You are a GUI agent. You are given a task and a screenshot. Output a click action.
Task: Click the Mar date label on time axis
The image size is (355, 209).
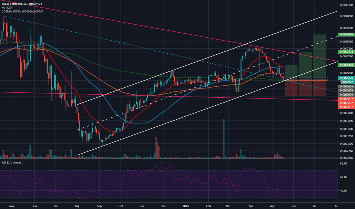(228, 206)
